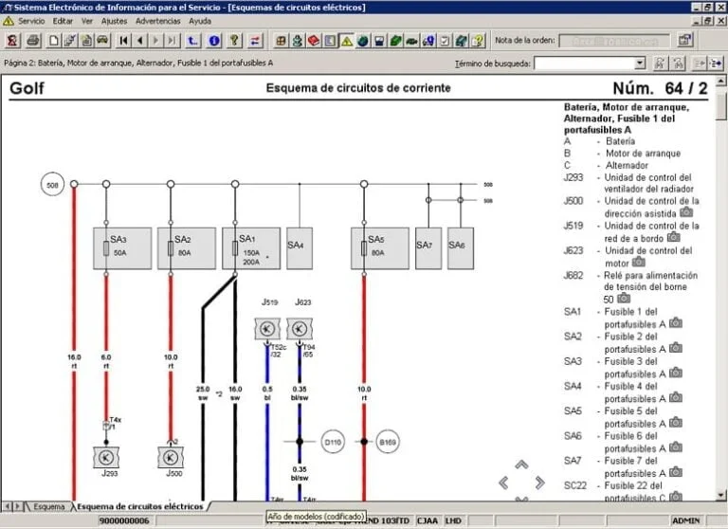
Task: Open the Servicio menu
Action: point(31,20)
